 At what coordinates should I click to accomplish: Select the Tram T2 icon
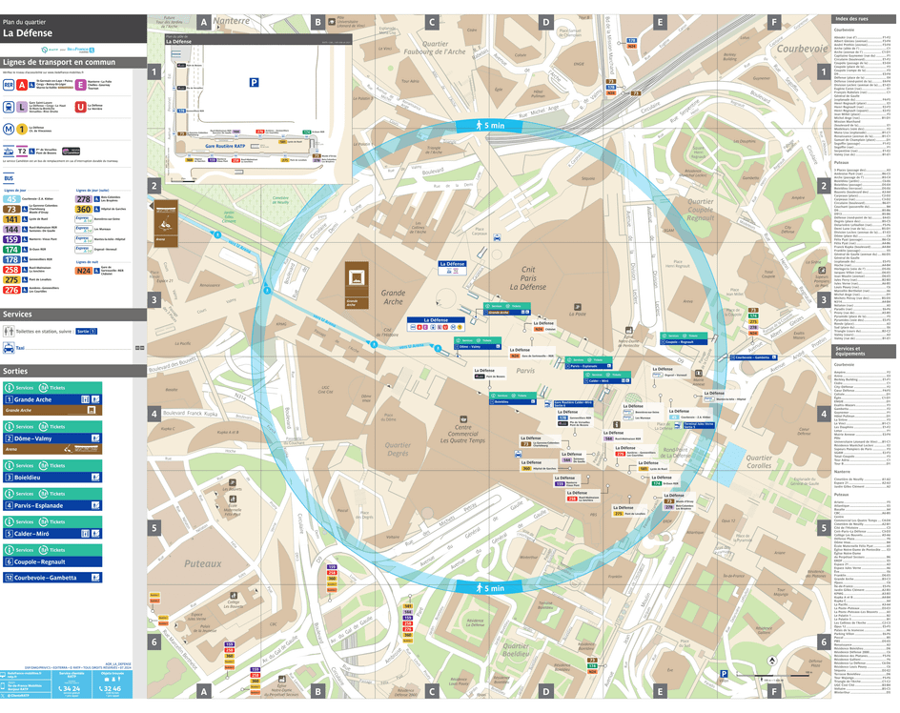22,151
